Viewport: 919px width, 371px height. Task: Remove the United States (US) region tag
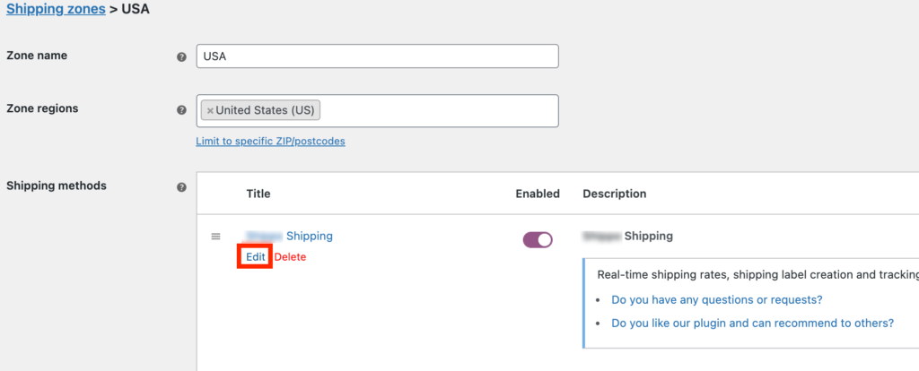[x=210, y=110]
